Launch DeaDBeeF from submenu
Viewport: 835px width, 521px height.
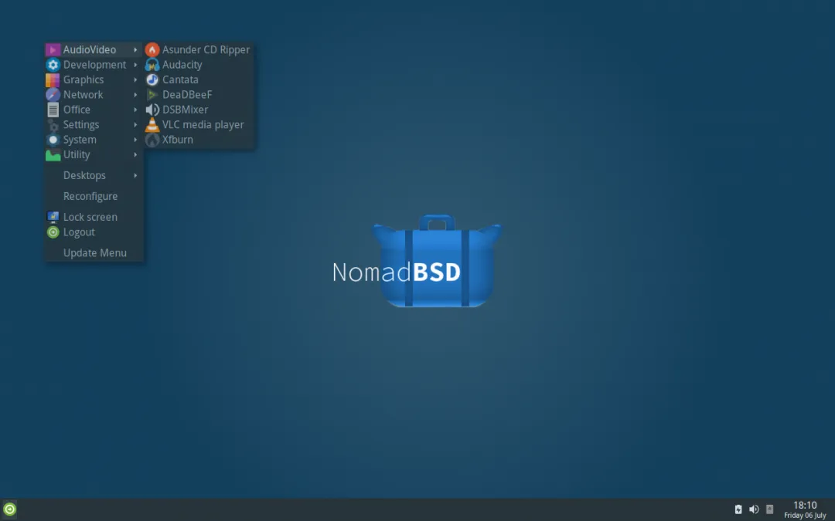pyautogui.click(x=199, y=95)
